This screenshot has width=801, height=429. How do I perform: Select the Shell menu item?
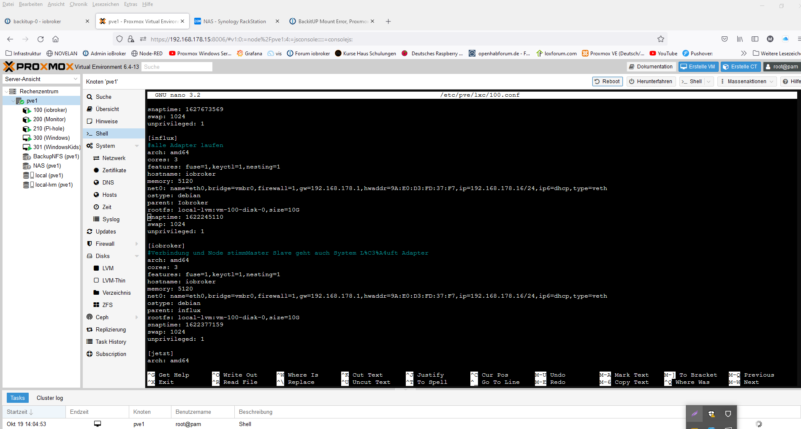tap(114, 133)
